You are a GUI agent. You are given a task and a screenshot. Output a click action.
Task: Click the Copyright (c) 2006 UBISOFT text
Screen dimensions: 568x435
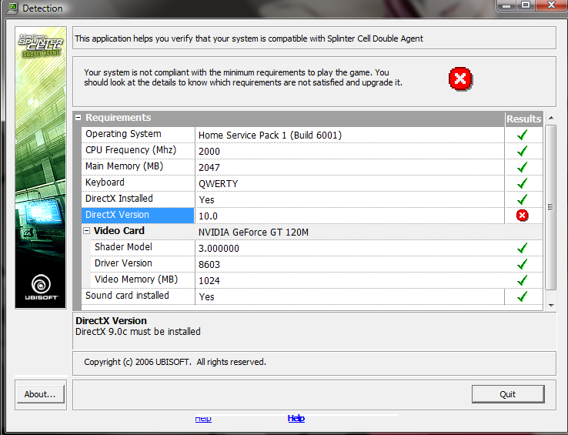(x=175, y=362)
